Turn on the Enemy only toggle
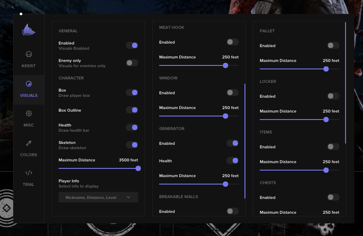 [x=132, y=63]
